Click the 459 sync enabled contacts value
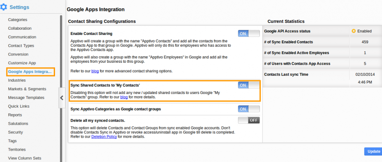The width and height of the screenshot is (382, 162). 365,42
